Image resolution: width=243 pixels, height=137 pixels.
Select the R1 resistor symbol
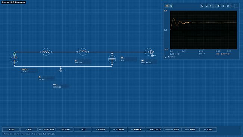point(46,52)
